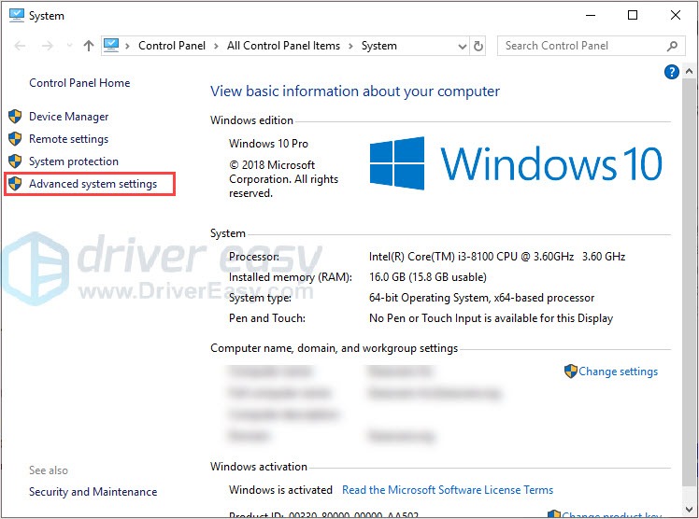This screenshot has width=699, height=519.
Task: Open Control Panel Home link
Action: point(79,83)
